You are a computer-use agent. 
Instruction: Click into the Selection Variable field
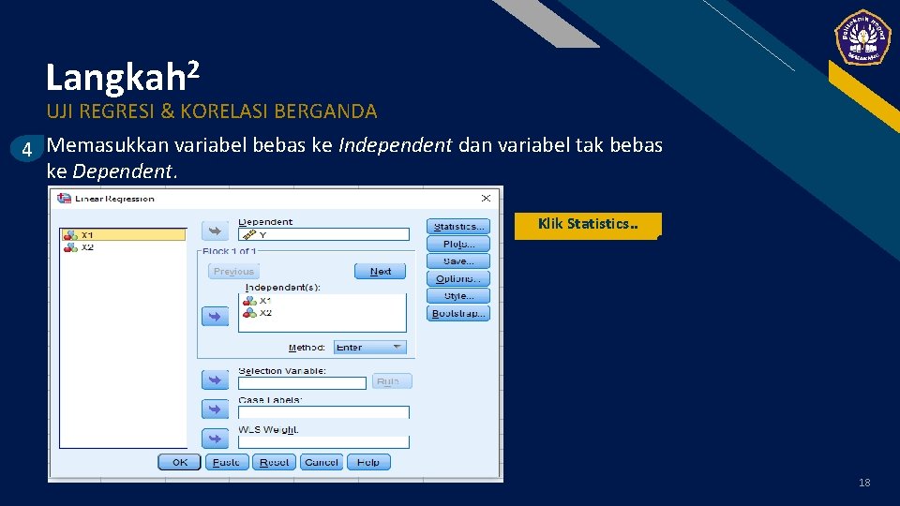click(x=302, y=383)
